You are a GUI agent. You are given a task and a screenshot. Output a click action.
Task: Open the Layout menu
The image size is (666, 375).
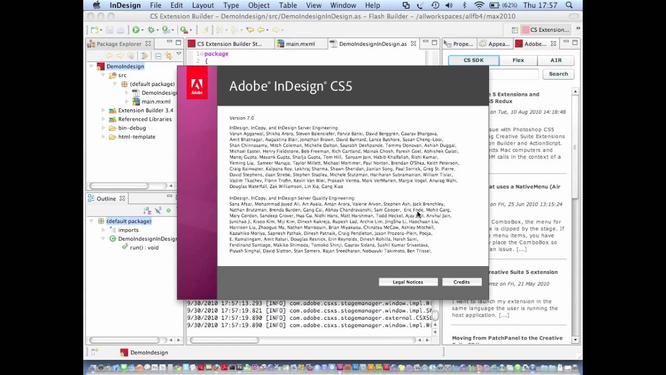coord(203,5)
